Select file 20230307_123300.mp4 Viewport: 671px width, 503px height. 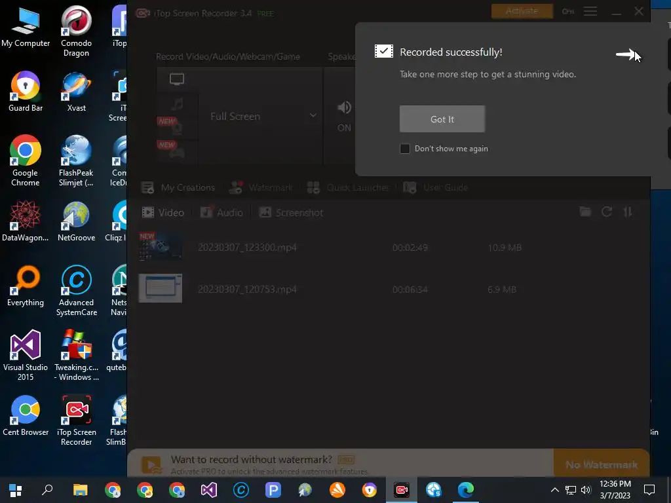(x=247, y=248)
